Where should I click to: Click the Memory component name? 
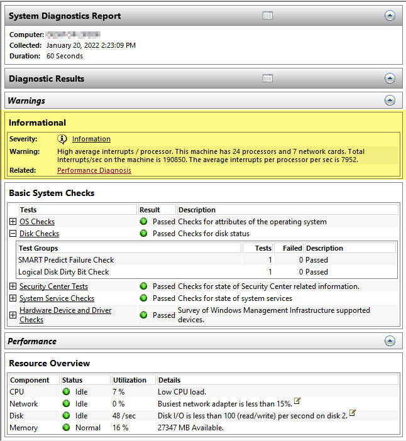point(23,428)
